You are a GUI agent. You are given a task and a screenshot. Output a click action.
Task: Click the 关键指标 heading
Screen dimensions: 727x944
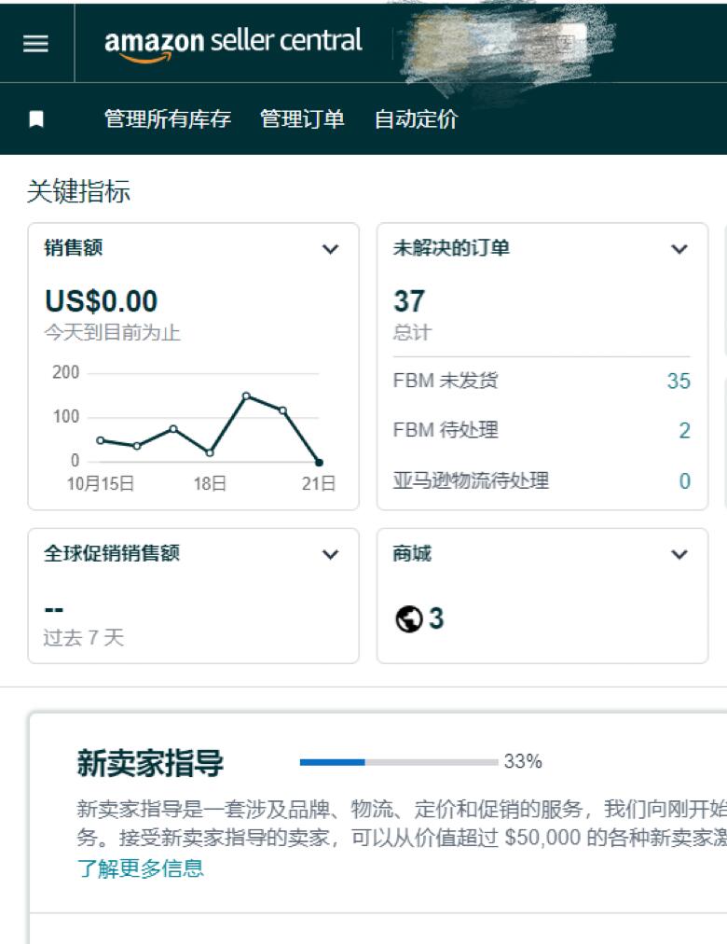click(78, 191)
